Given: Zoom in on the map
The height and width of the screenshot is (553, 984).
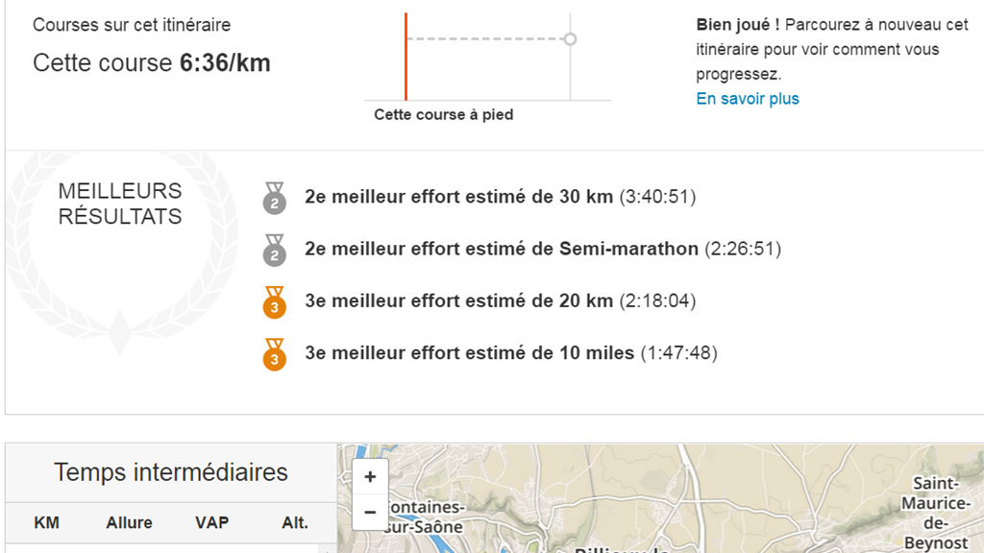Looking at the screenshot, I should (x=370, y=477).
